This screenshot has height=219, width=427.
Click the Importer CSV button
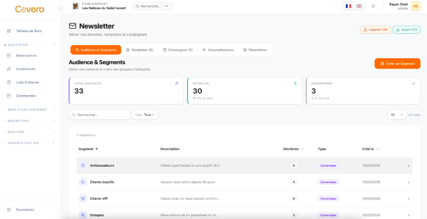(x=375, y=30)
